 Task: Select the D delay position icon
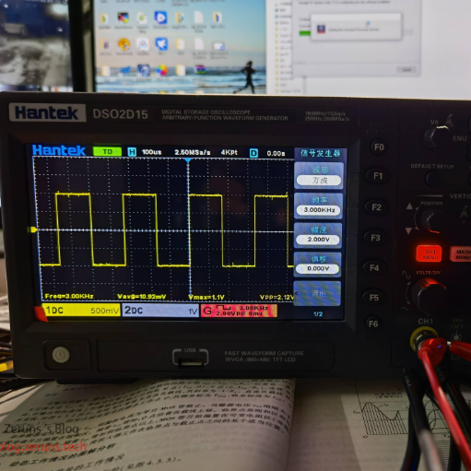click(253, 153)
